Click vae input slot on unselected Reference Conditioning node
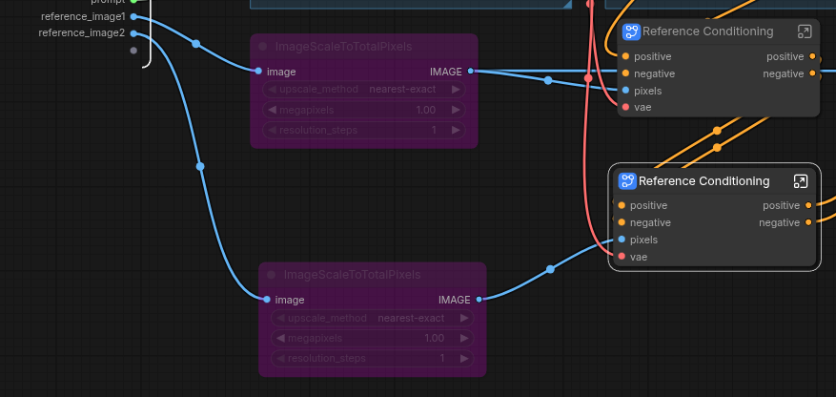836x397 pixels. [625, 107]
